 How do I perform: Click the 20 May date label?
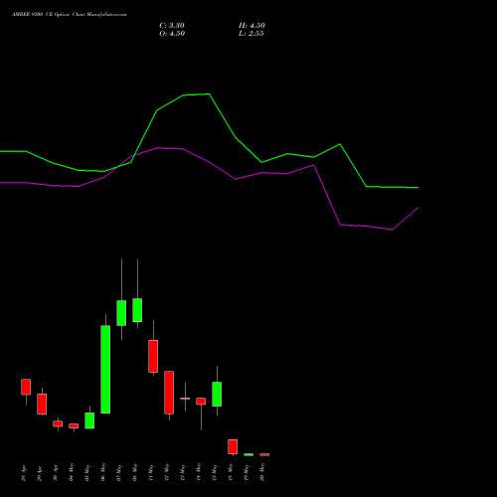(262, 472)
